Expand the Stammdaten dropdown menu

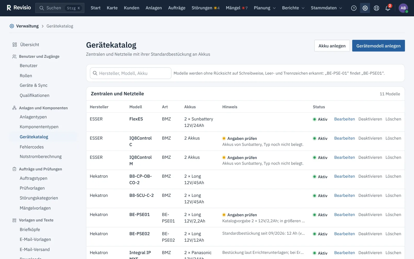[x=326, y=8]
